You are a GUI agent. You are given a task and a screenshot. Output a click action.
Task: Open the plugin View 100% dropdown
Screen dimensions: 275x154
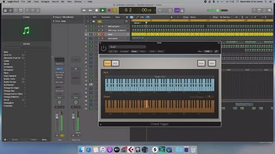point(208,51)
